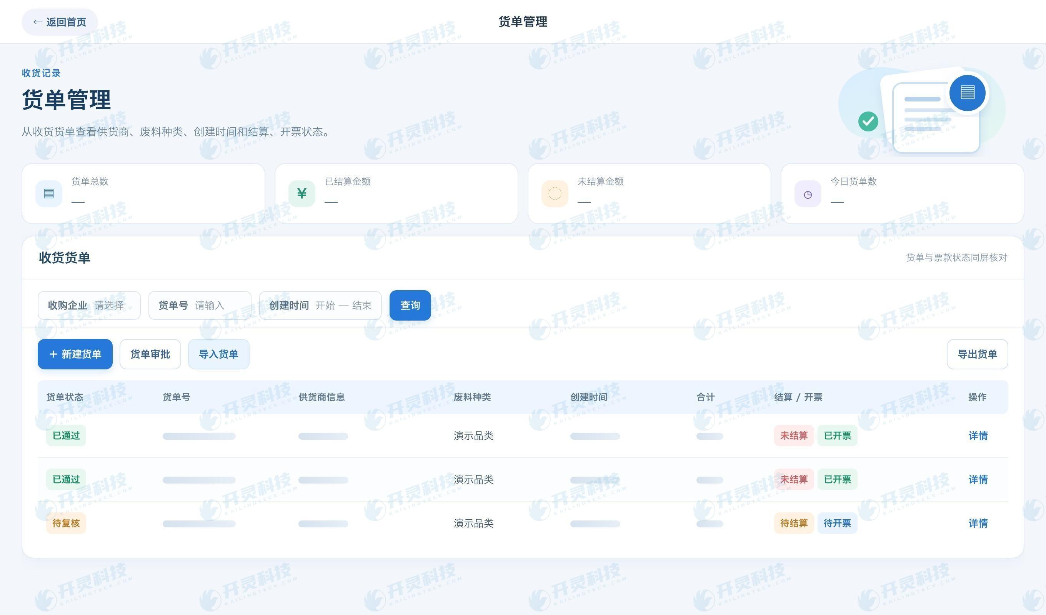Image resolution: width=1046 pixels, height=615 pixels.
Task: Click the 货单号 column header
Action: (x=177, y=397)
